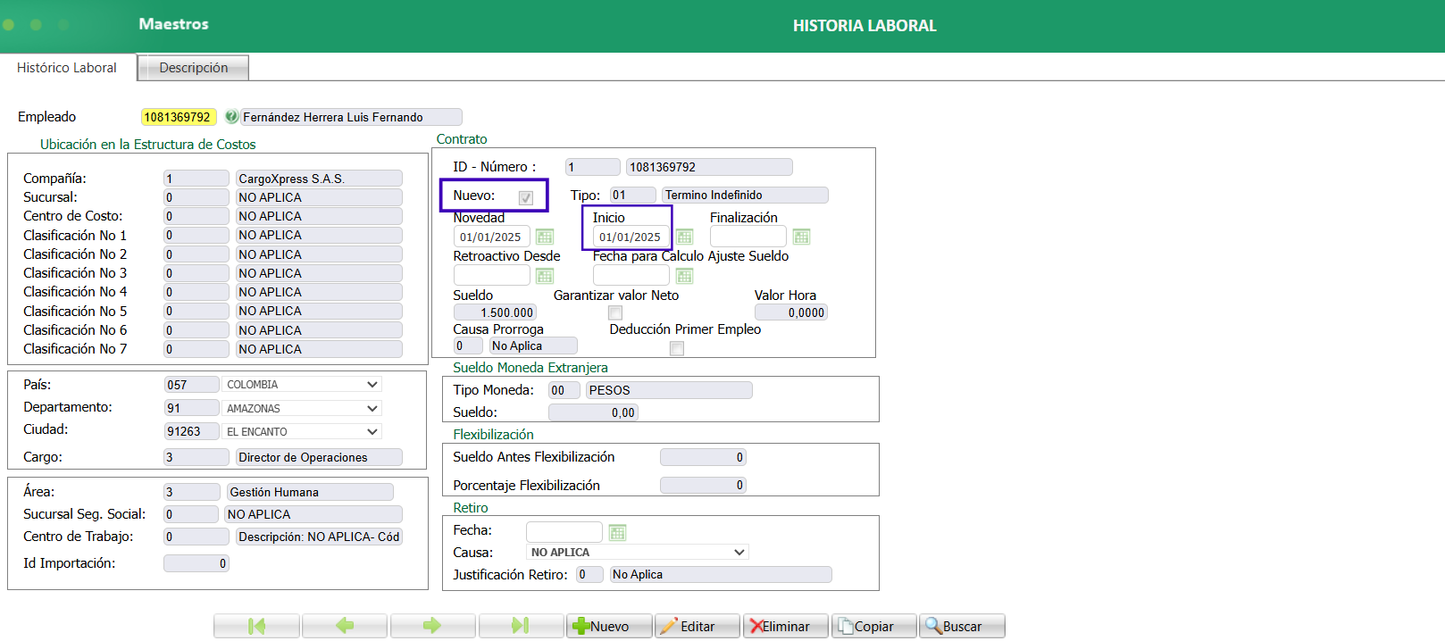Click the Buscar button
Image resolution: width=1445 pixels, height=641 pixels.
point(963,626)
